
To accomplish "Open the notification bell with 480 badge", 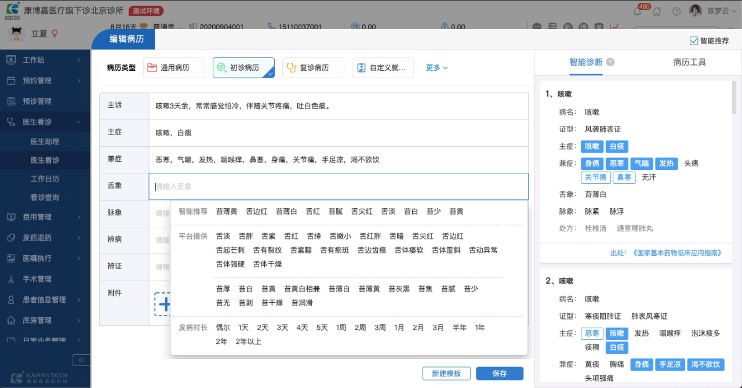I will (637, 11).
